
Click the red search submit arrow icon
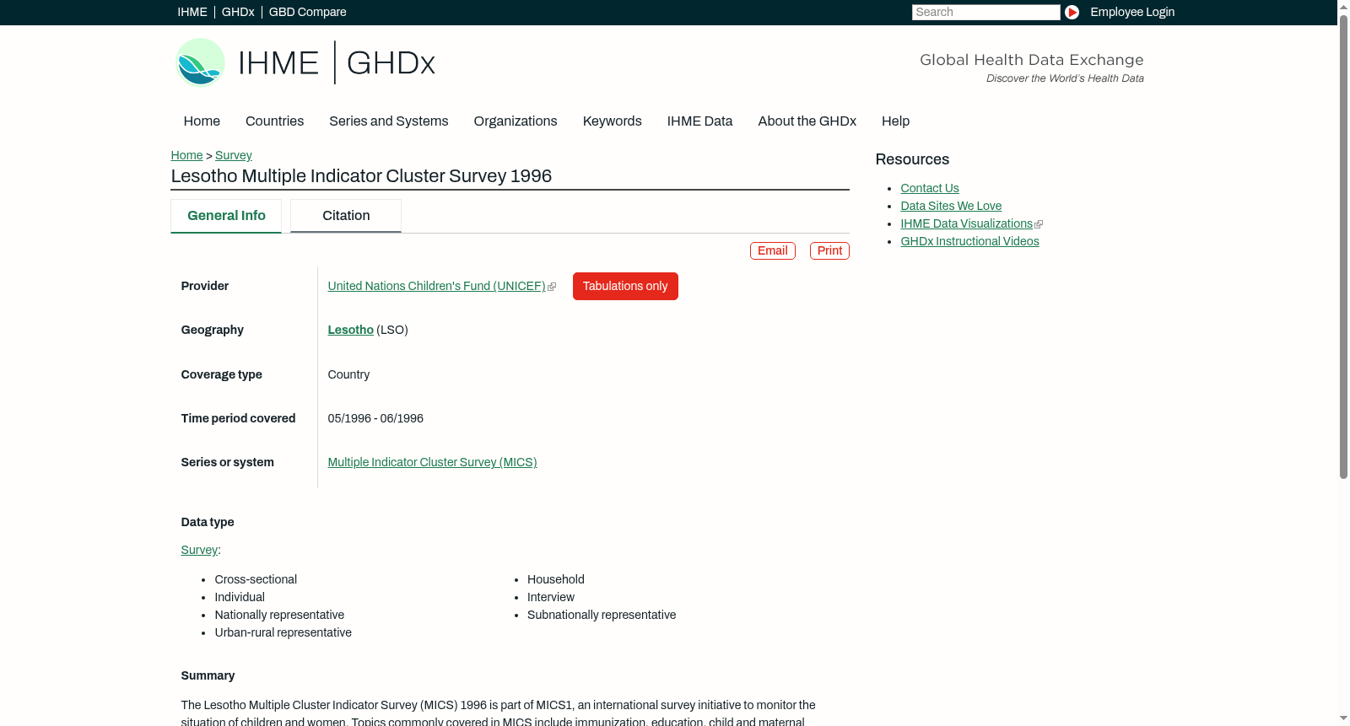click(1072, 12)
